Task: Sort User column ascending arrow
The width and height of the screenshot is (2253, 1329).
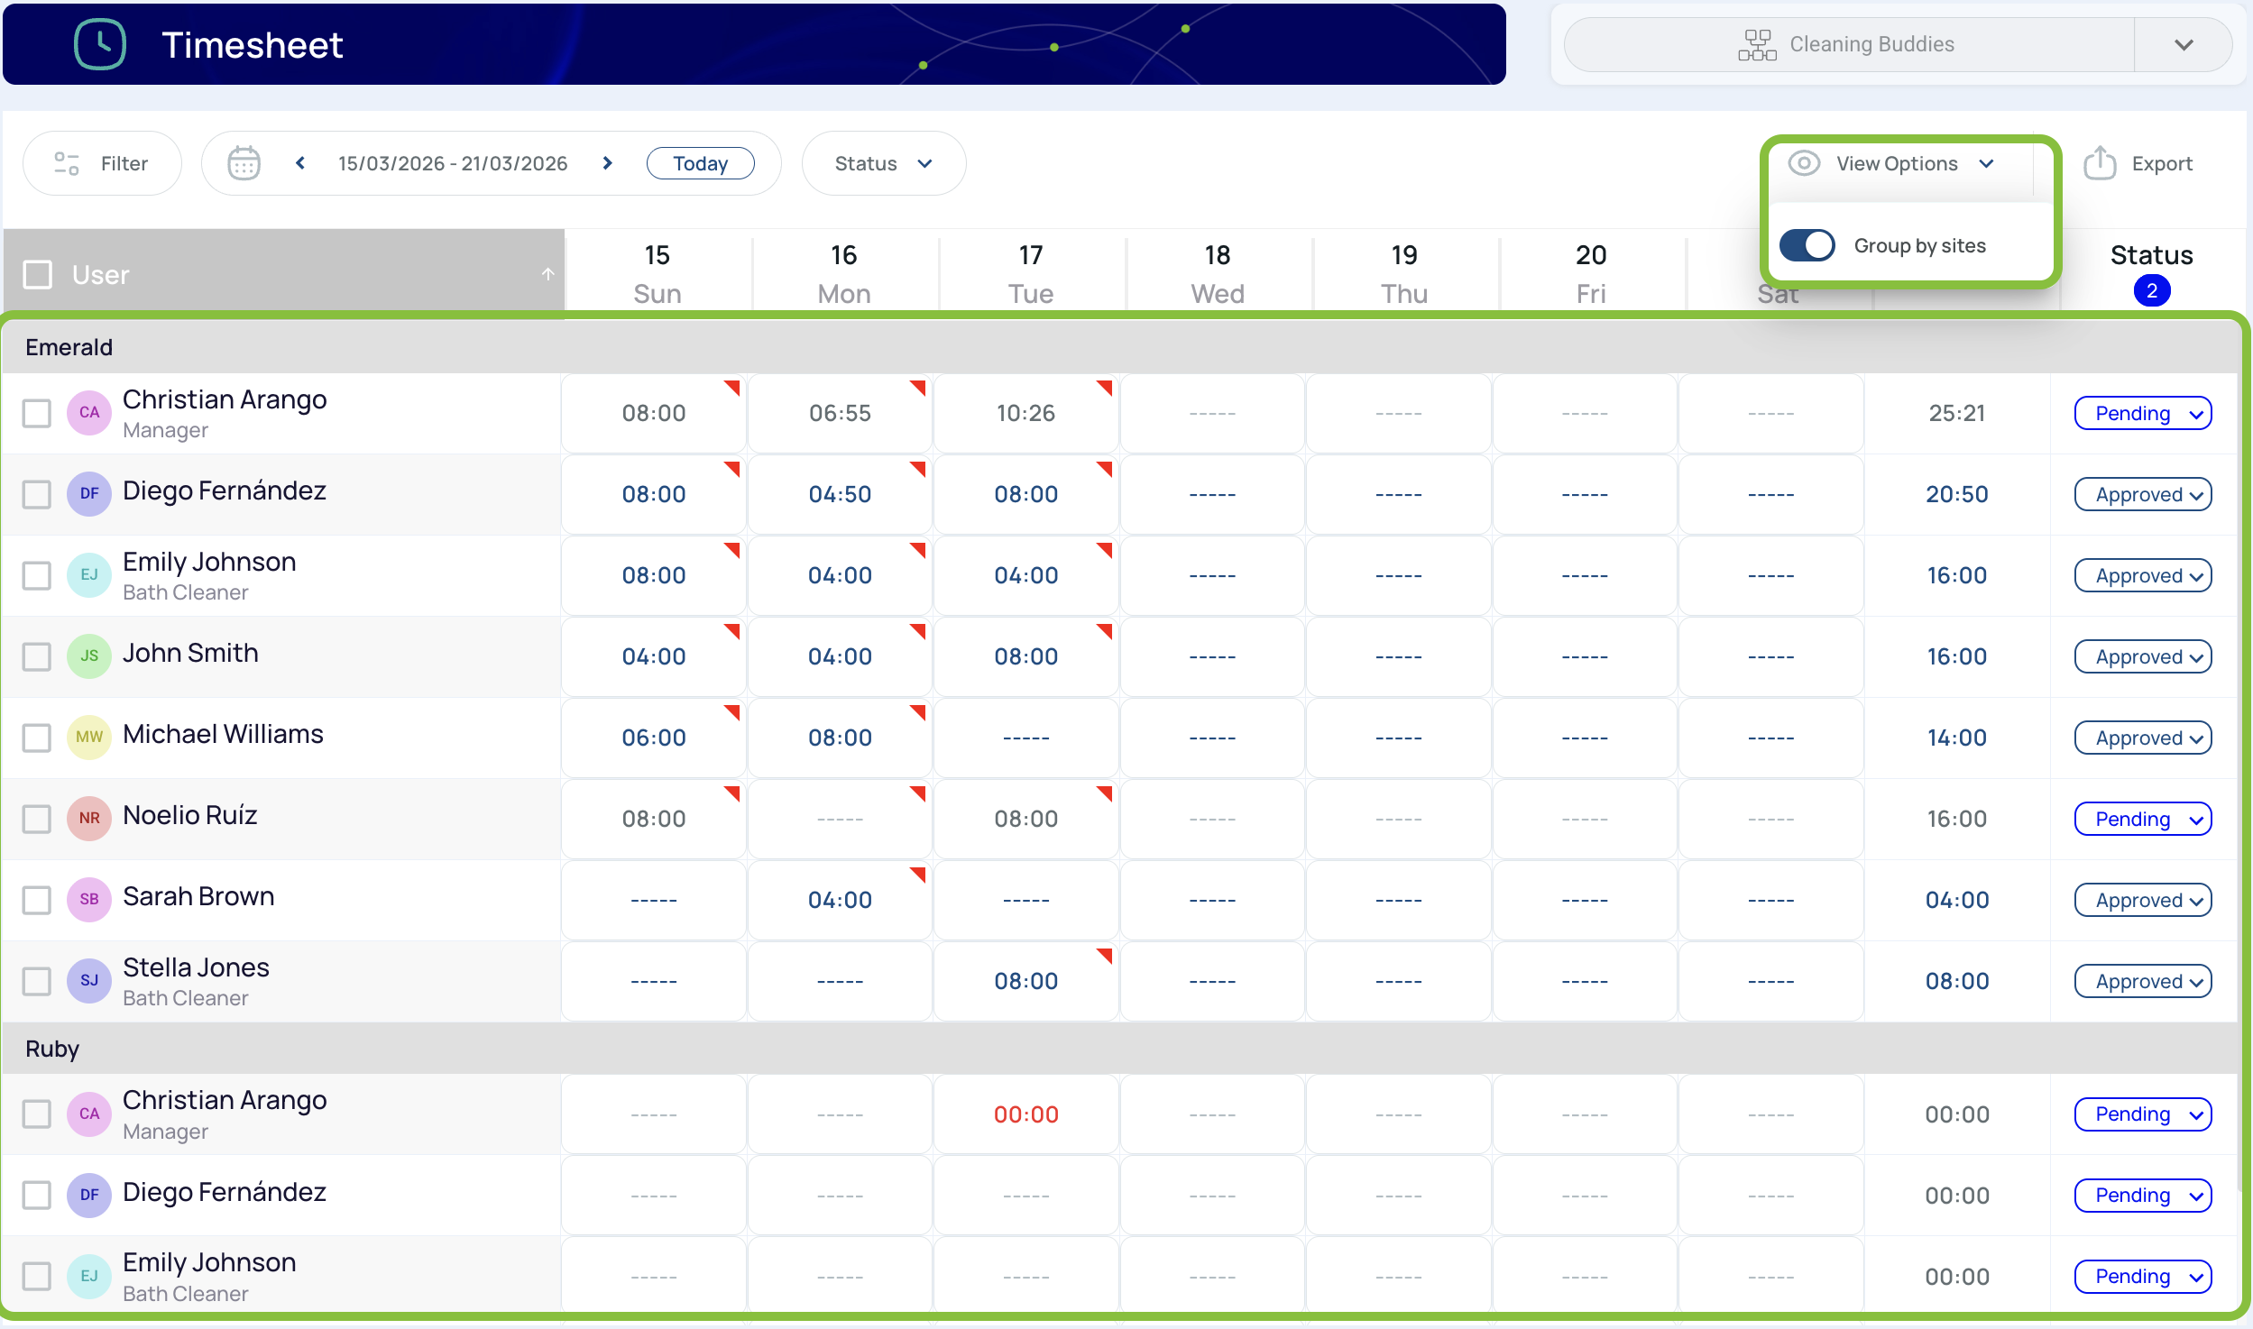Action: [547, 274]
